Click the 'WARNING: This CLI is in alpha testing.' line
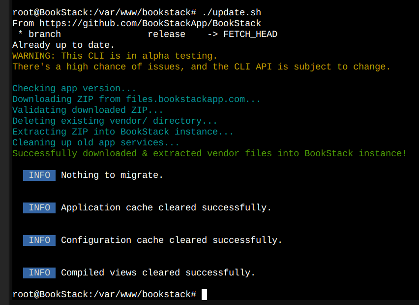Screen dimensions: 419x305 [115, 56]
